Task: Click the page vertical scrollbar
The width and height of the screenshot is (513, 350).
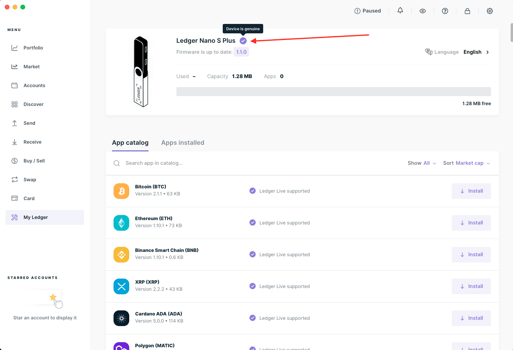Action: [x=511, y=32]
